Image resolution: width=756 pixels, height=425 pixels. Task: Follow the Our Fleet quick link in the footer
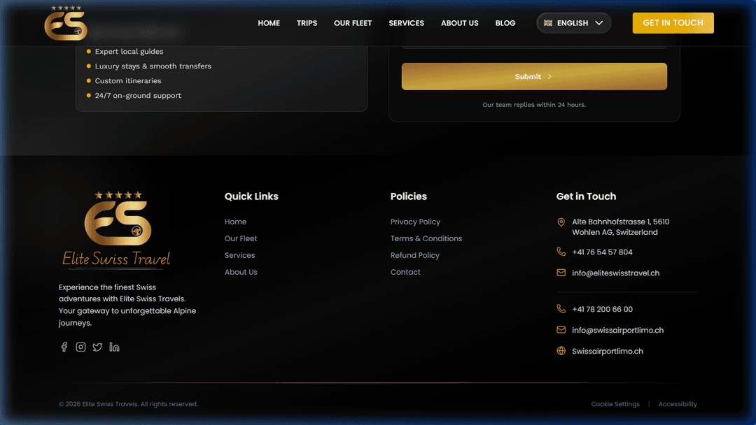pyautogui.click(x=241, y=239)
